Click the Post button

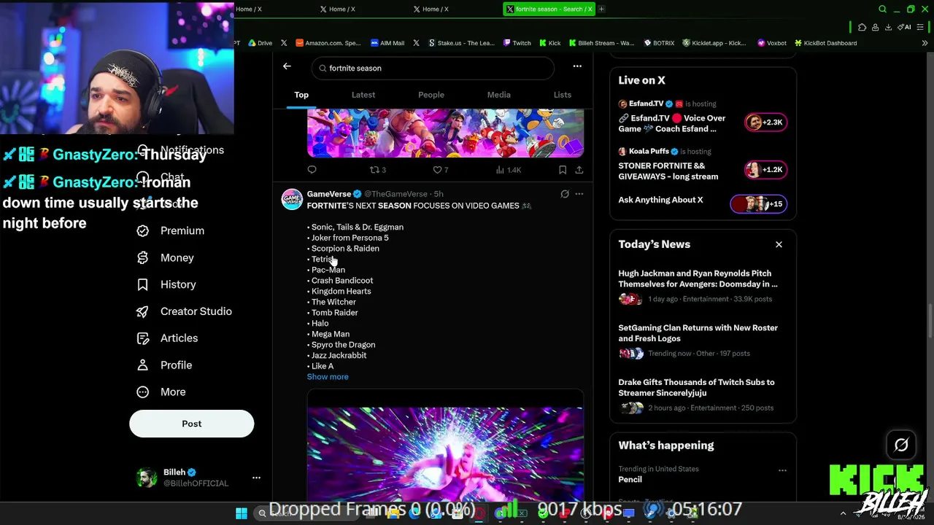[192, 424]
